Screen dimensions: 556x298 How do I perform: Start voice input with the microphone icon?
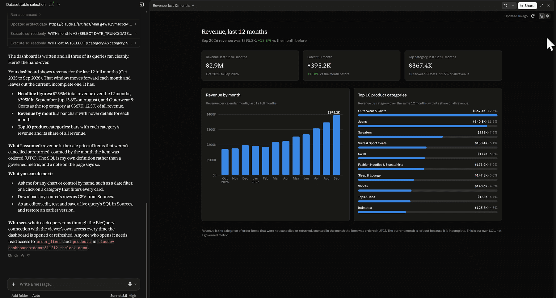click(x=130, y=284)
